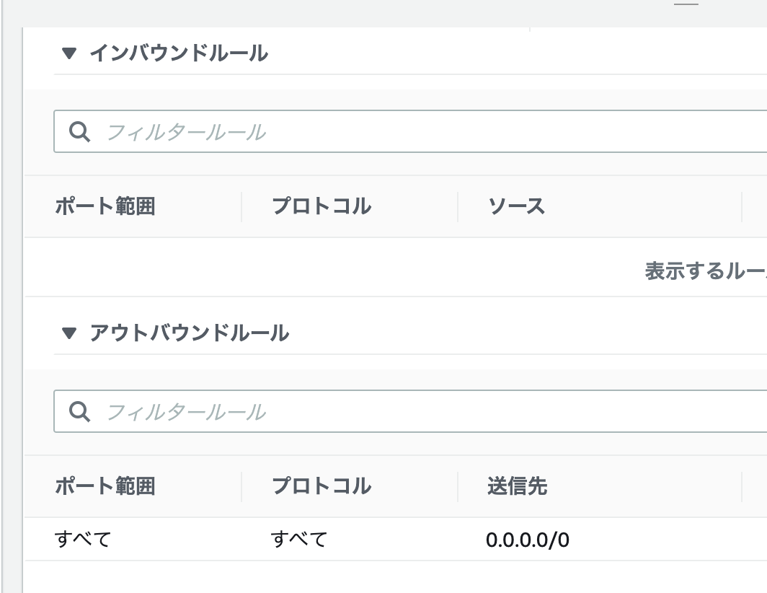Focus the inbound フィルタールール search field

pyautogui.click(x=410, y=131)
